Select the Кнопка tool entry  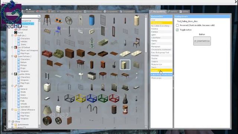[x=161, y=29]
